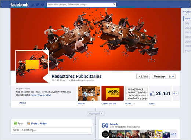Open friend requests icon in top bar
191x140 pixels.
coord(33,5)
